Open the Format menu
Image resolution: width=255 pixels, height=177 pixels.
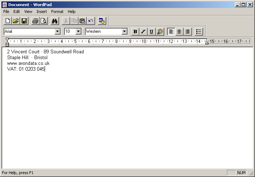pyautogui.click(x=57, y=12)
